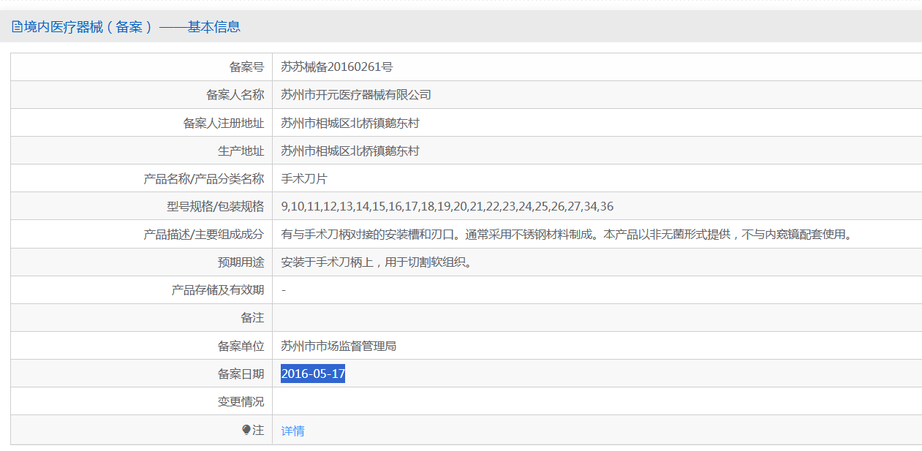The height and width of the screenshot is (451, 922).
Task: Click the dash value for 产品存储及有效期
Action: pyautogui.click(x=284, y=290)
